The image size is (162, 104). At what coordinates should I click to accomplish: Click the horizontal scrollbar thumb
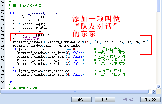click(75, 91)
